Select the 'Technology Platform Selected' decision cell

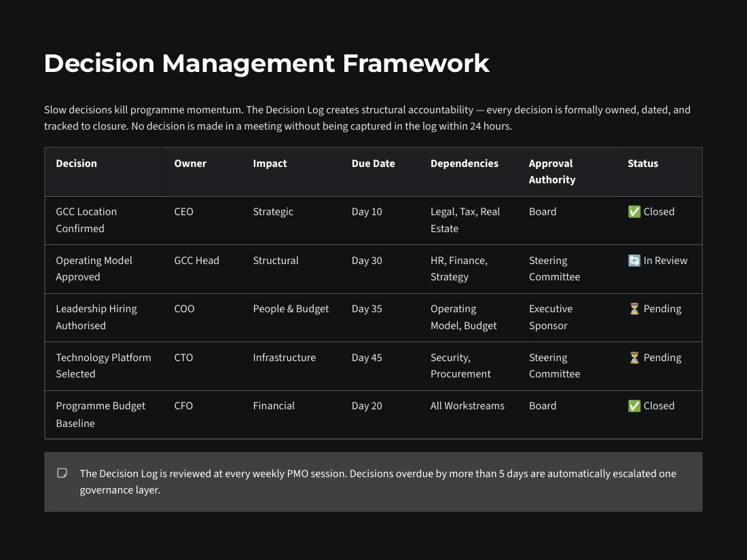click(103, 366)
